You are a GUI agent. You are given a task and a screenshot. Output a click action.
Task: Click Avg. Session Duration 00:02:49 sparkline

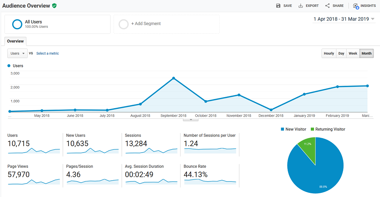(151, 182)
